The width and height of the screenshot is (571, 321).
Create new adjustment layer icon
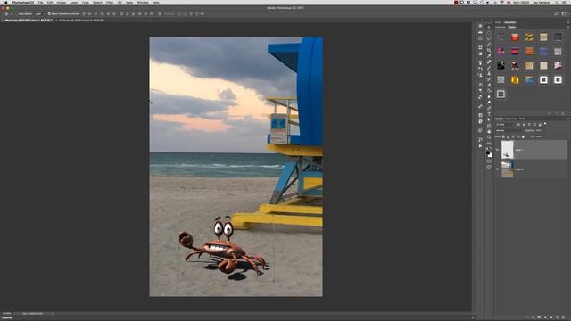[x=545, y=317]
